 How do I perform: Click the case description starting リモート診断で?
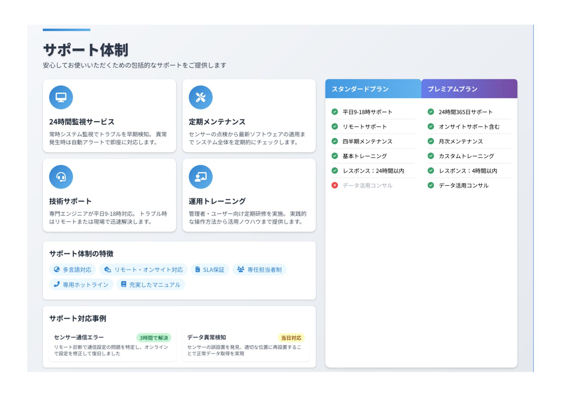[111, 350]
